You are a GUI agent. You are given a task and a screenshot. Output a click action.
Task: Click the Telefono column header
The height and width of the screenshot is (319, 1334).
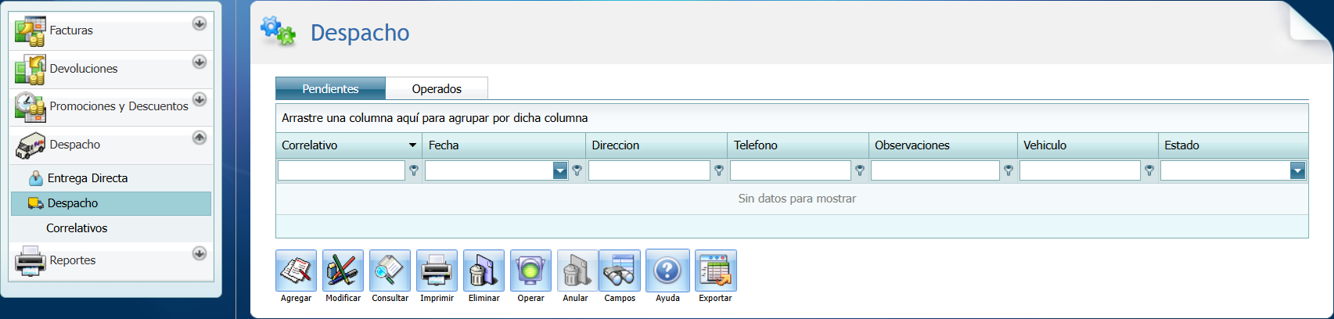click(798, 145)
